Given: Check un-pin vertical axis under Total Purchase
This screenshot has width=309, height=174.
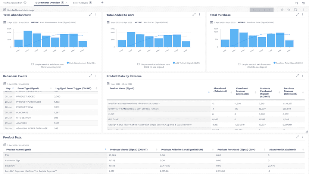Looking at the screenshot, I should pos(239,64).
